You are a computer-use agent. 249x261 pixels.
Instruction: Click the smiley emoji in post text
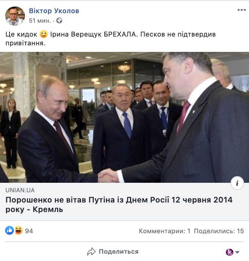pyautogui.click(x=44, y=34)
